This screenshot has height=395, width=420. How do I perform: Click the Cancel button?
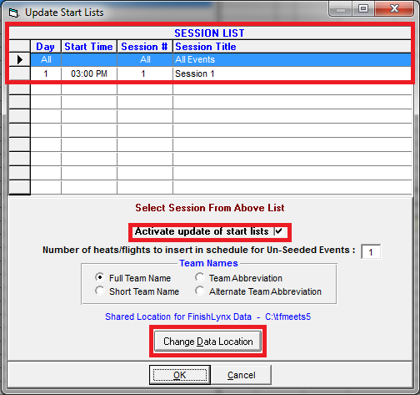point(241,375)
